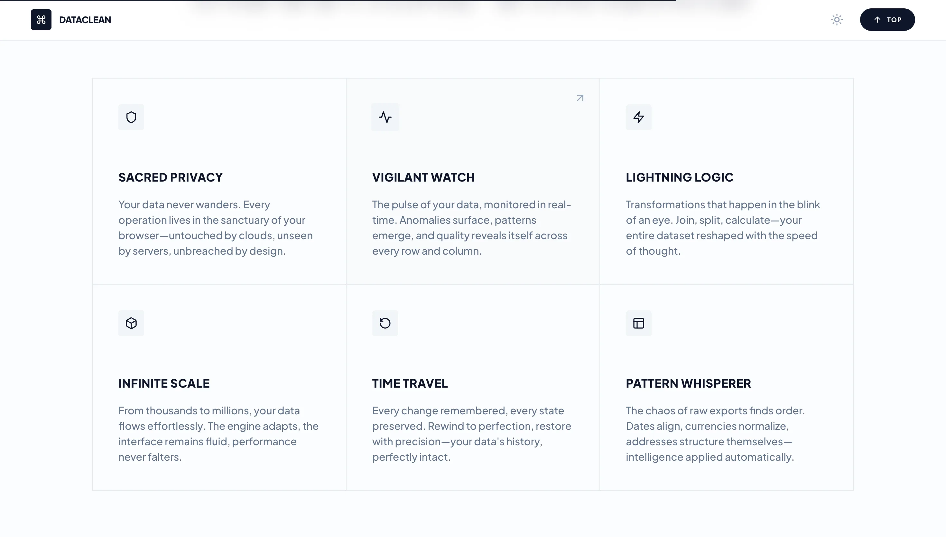Click the up arrow inside TOP button
The width and height of the screenshot is (946, 537).
(877, 20)
